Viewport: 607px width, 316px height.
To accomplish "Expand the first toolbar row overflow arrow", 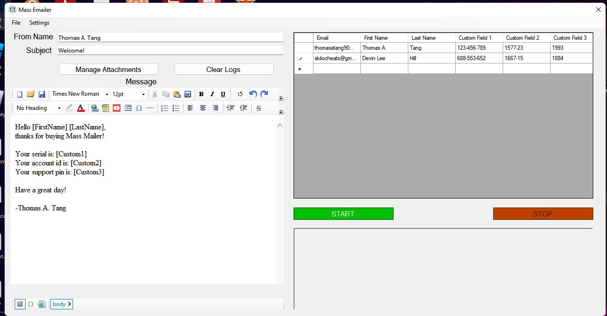I will click(281, 99).
